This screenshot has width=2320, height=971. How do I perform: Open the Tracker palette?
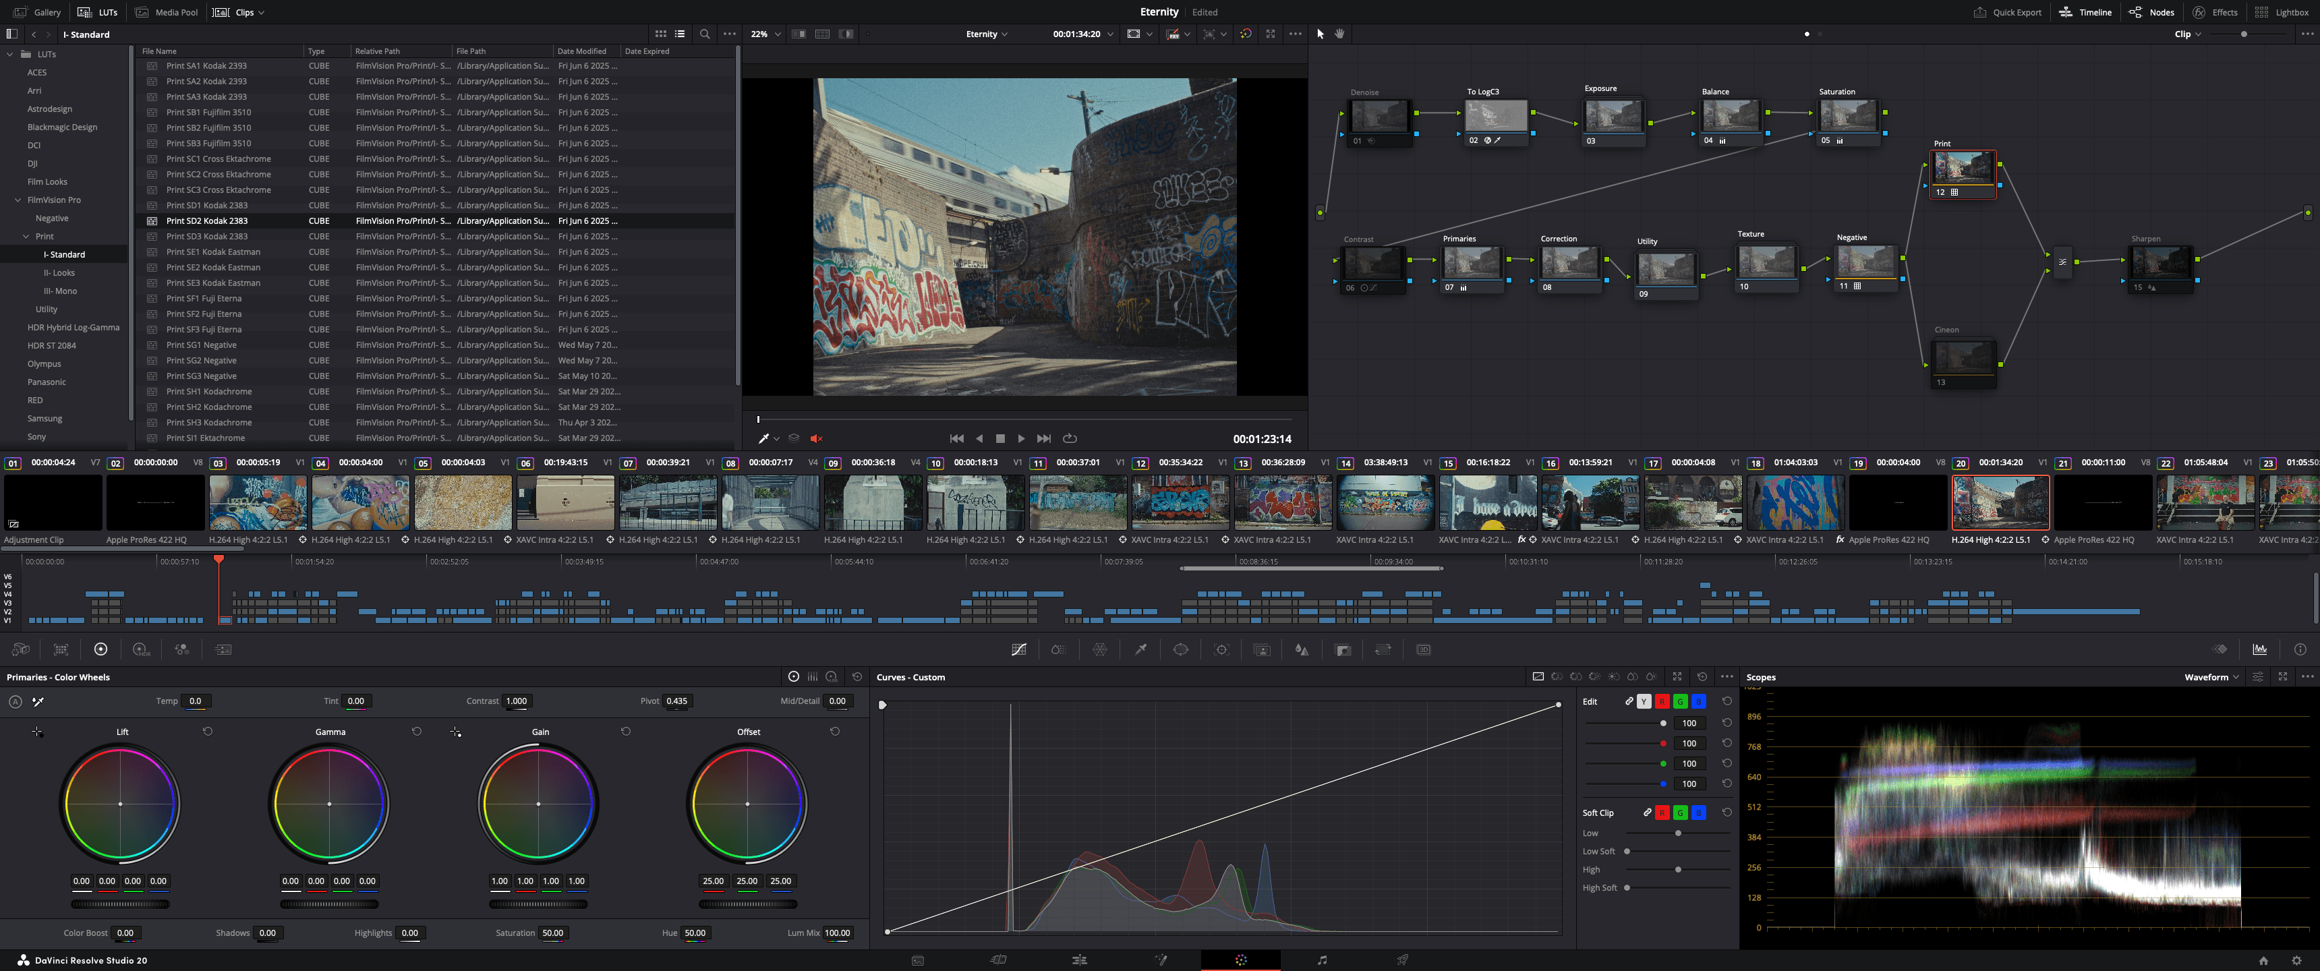click(x=1221, y=649)
